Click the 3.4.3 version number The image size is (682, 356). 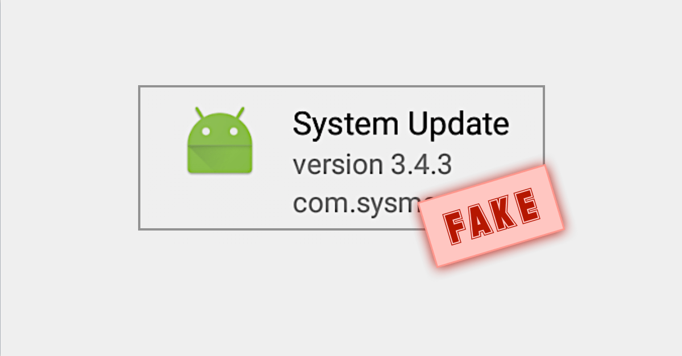tap(422, 165)
